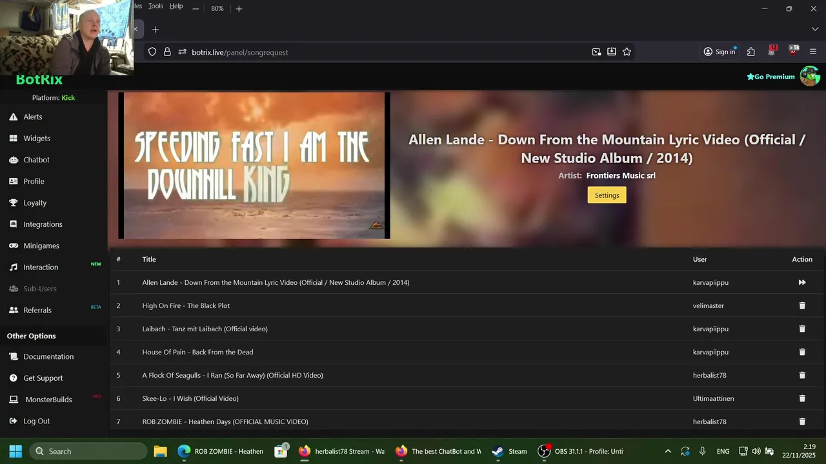Delete Laibach - Tanz mit Laibach request
Screen dimensions: 826x464
(802, 329)
